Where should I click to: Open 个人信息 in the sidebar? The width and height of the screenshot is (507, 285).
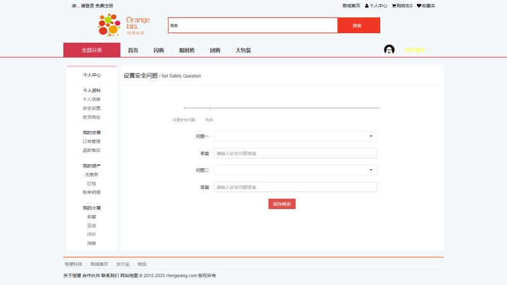click(92, 99)
